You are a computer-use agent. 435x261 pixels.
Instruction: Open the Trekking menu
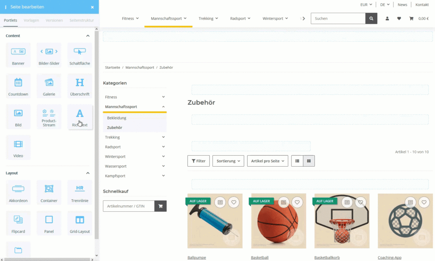[x=208, y=18]
